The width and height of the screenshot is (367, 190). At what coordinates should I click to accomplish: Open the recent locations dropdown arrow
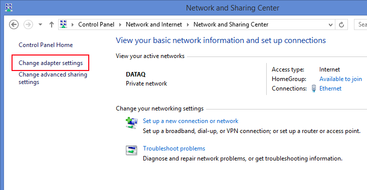pyautogui.click(x=40, y=24)
